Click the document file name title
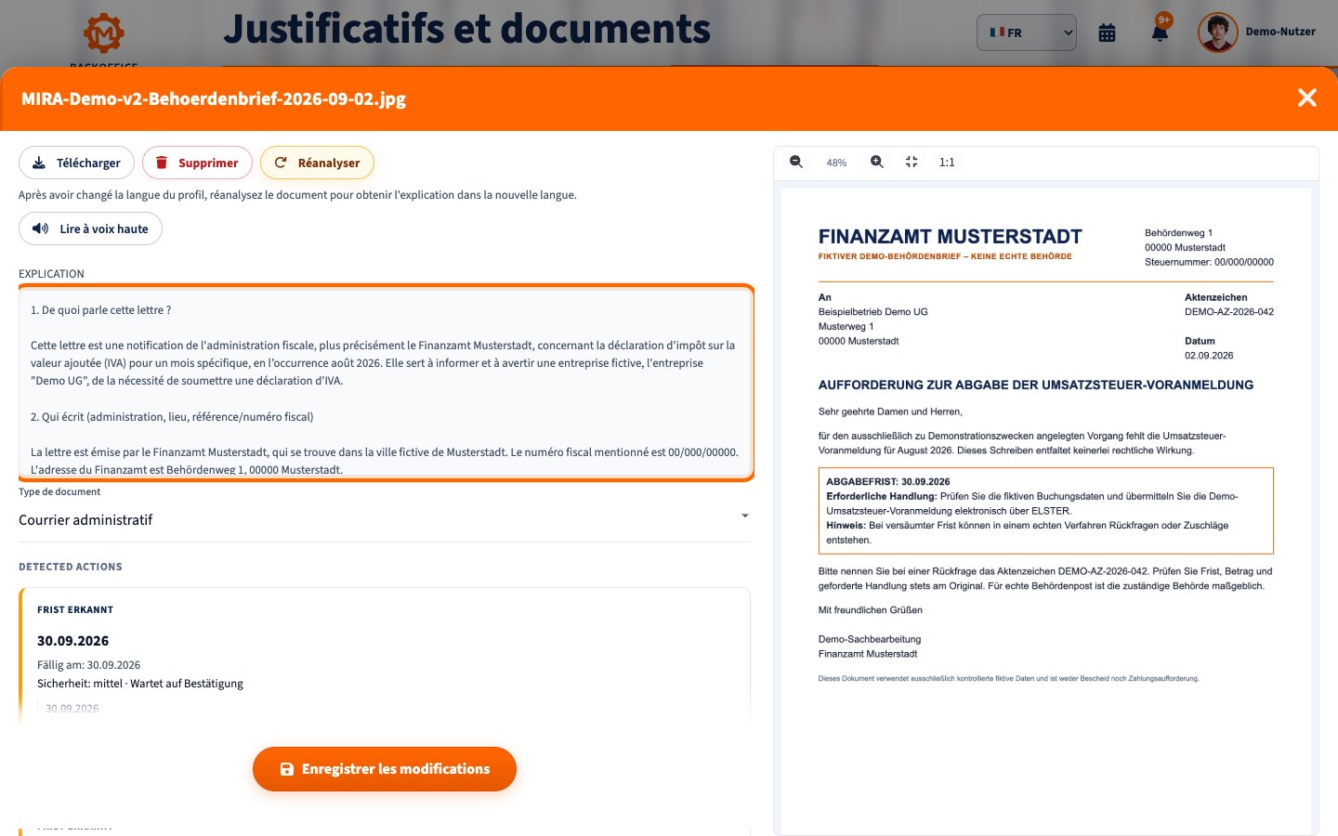1338x836 pixels. [214, 98]
